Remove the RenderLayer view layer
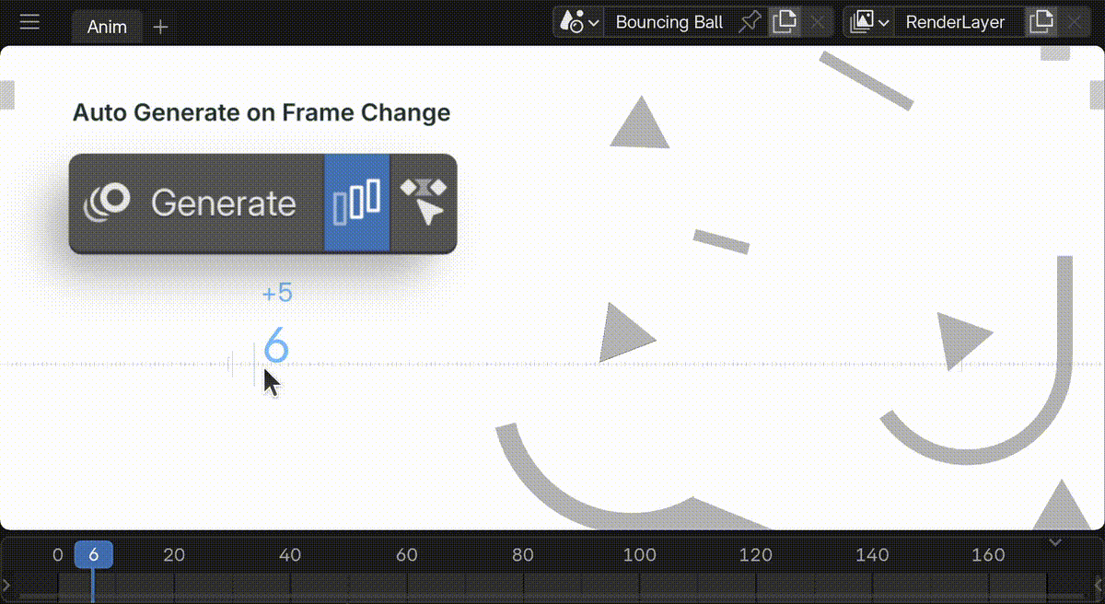This screenshot has height=604, width=1105. tap(1073, 22)
